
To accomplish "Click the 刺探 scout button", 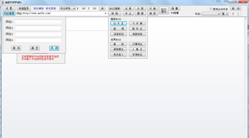I will click(153, 14).
